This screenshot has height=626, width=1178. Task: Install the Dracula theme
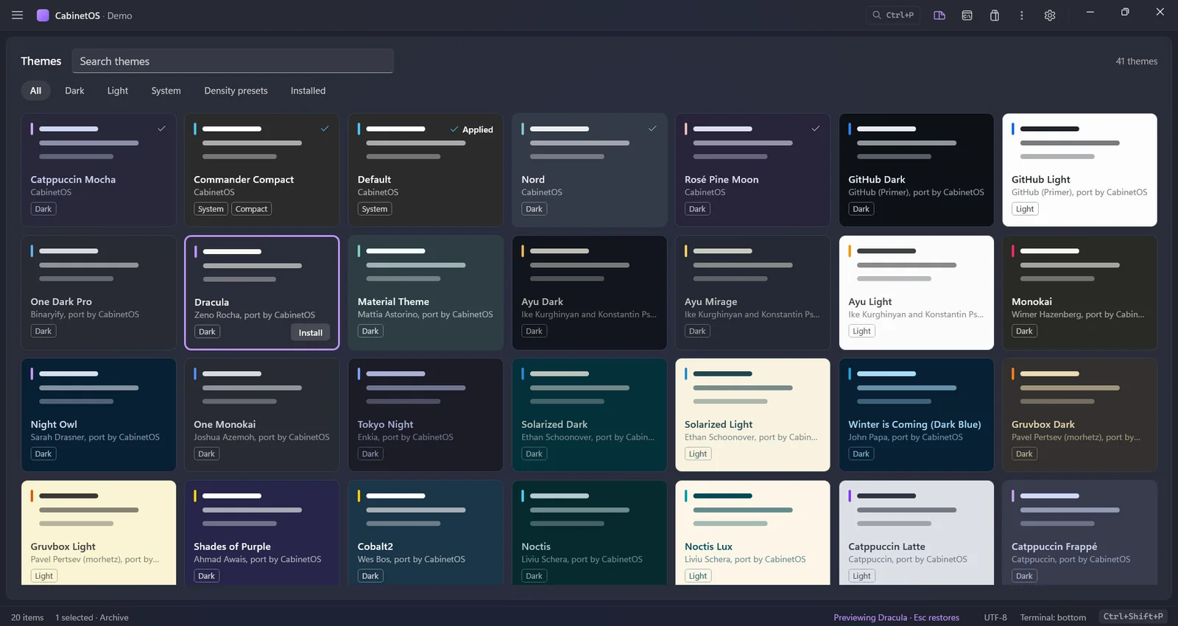(x=311, y=333)
